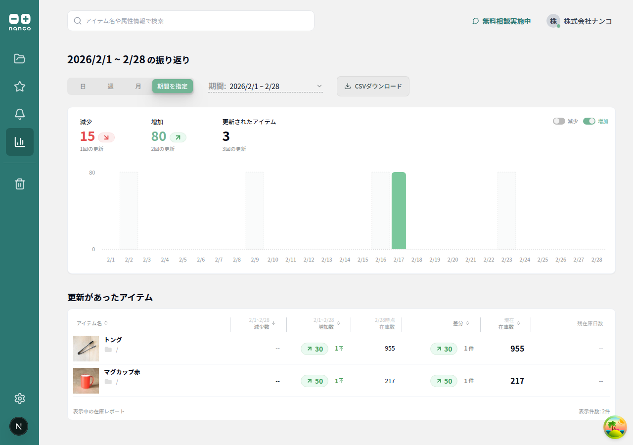The image size is (633, 445).
Task: Expand the 期間 date range dropdown
Action: (x=266, y=87)
